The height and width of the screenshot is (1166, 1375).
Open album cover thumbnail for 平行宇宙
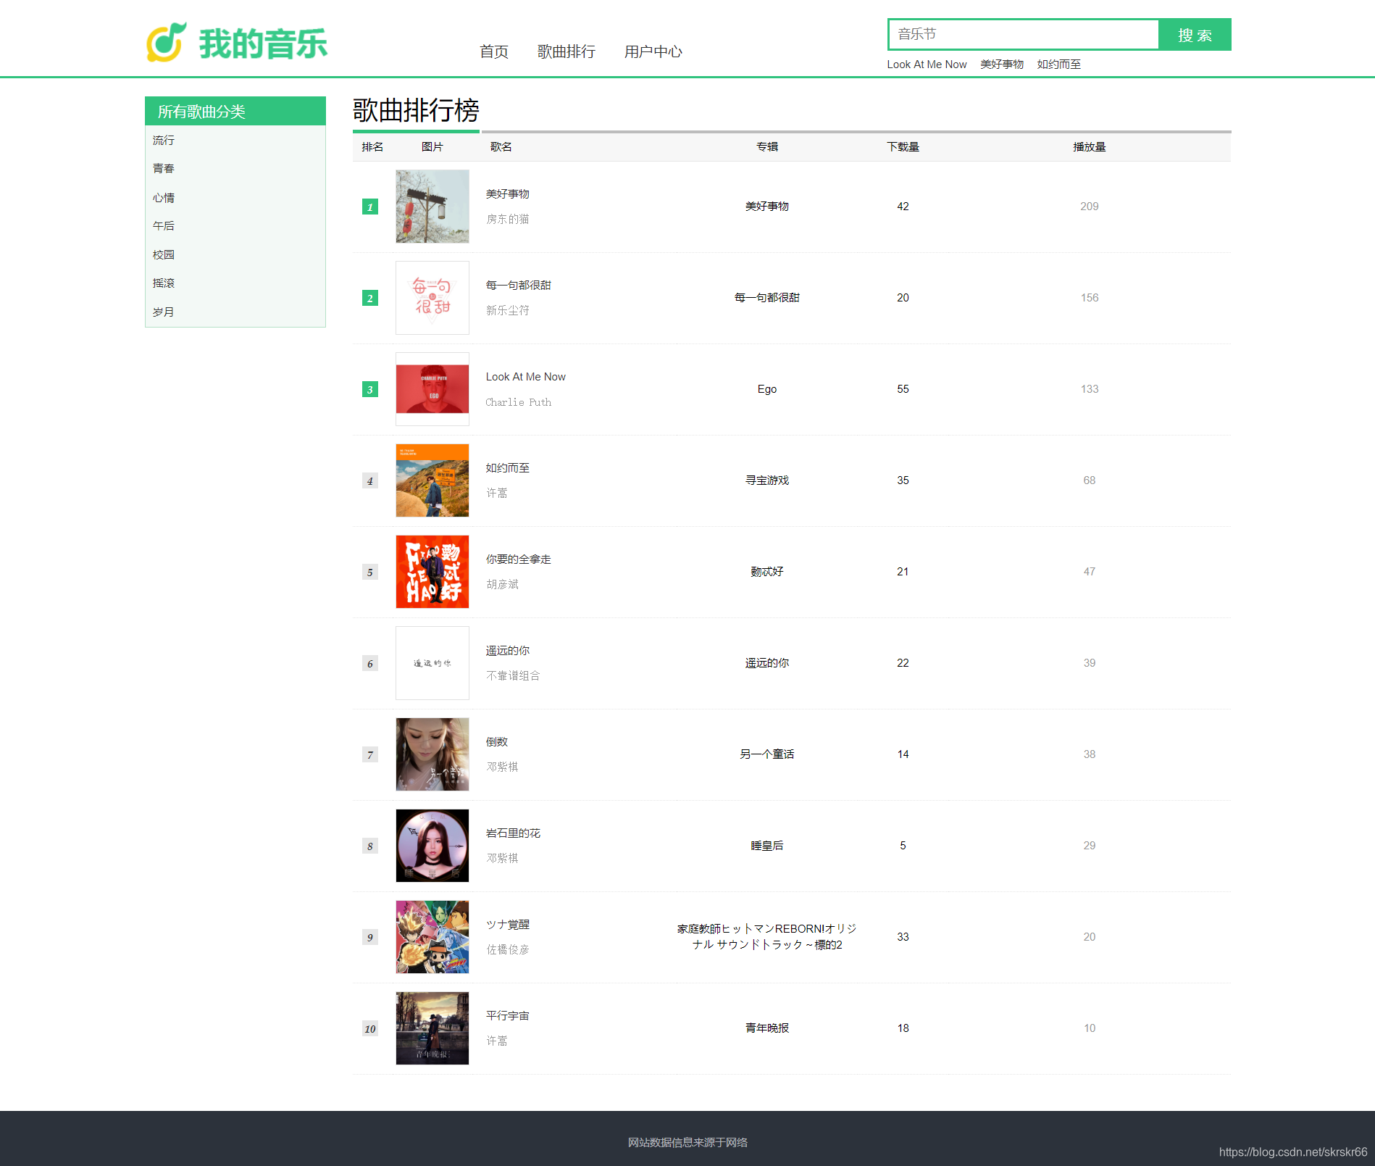[432, 1028]
